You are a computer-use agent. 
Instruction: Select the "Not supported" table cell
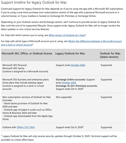(x=64, y=97)
